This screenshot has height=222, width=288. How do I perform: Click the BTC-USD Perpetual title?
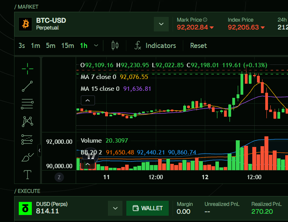point(51,24)
